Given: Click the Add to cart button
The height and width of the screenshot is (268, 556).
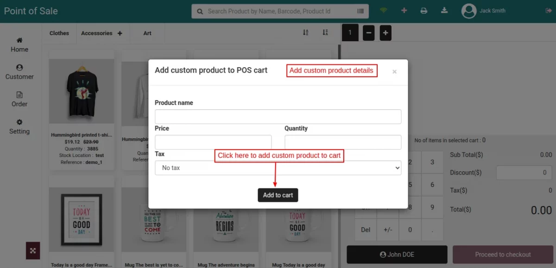Looking at the screenshot, I should pos(278,195).
